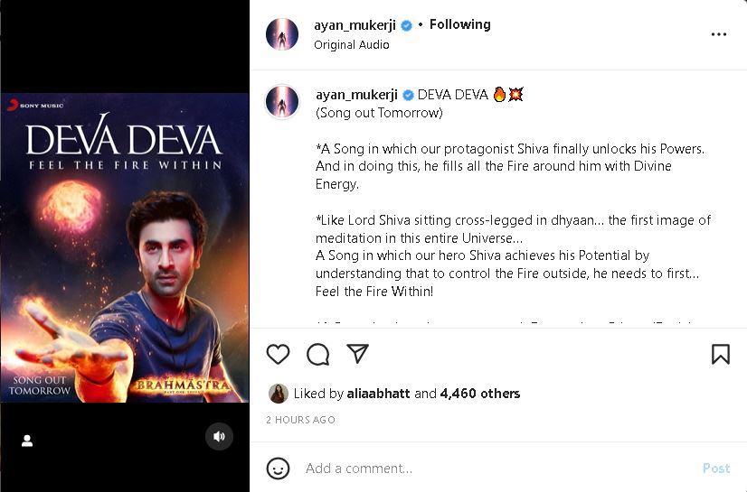The image size is (747, 492).
Task: Open comments via speech bubble icon
Action: click(317, 354)
